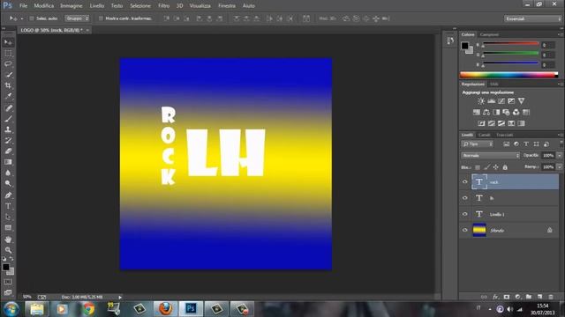Image resolution: width=565 pixels, height=317 pixels.
Task: Select the Zoom tool
Action: 8,250
